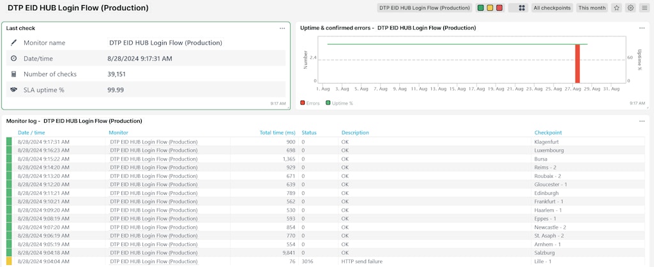Viewport: 654px width, 267px height.
Task: Sort log by Total time column
Action: click(x=277, y=133)
